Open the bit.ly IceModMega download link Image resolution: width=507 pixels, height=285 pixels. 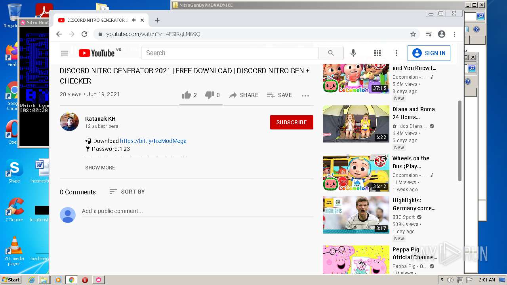[x=153, y=141]
